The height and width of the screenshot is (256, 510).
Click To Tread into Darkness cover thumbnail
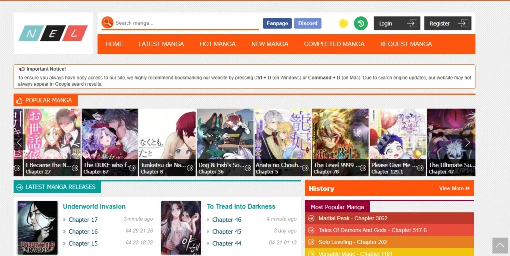click(181, 228)
